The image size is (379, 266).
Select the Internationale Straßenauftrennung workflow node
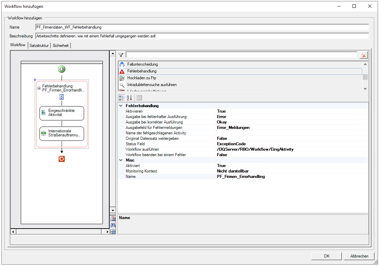click(x=62, y=134)
